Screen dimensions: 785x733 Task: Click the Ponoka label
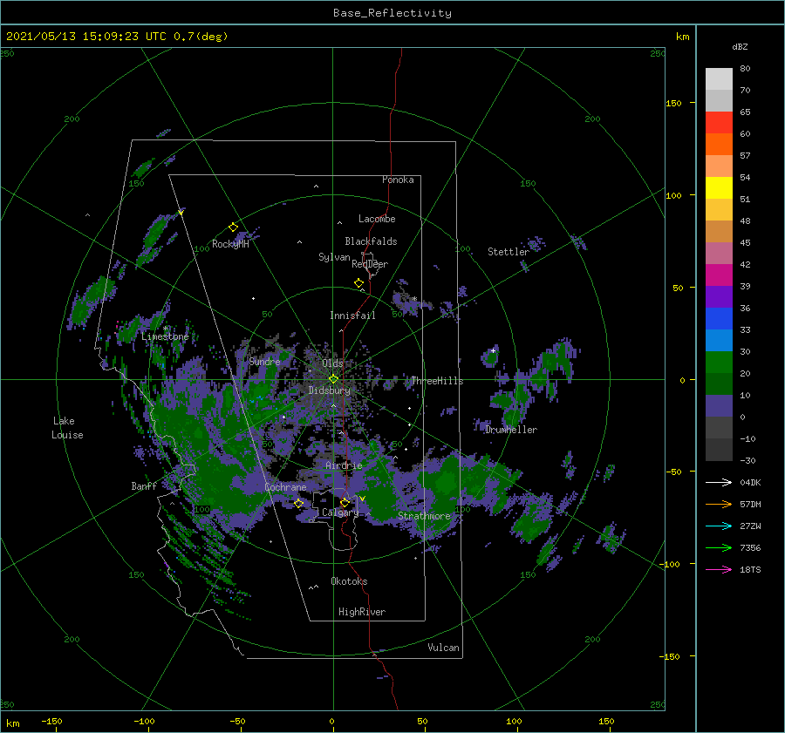pos(398,180)
